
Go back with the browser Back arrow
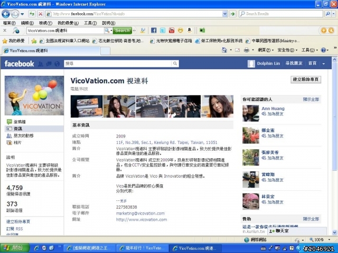[x=6, y=14]
